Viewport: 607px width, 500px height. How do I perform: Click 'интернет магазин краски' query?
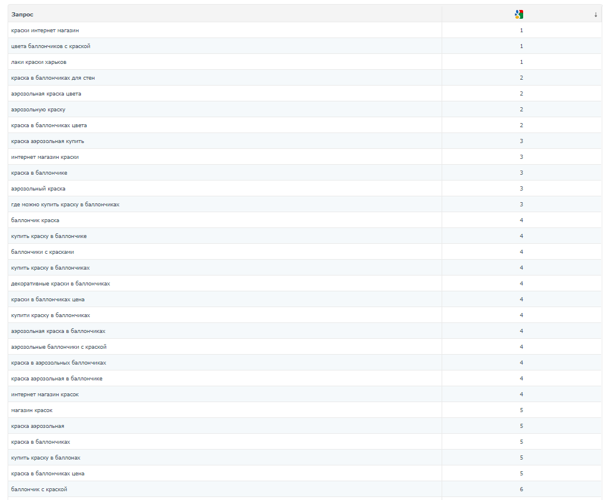tap(45, 157)
